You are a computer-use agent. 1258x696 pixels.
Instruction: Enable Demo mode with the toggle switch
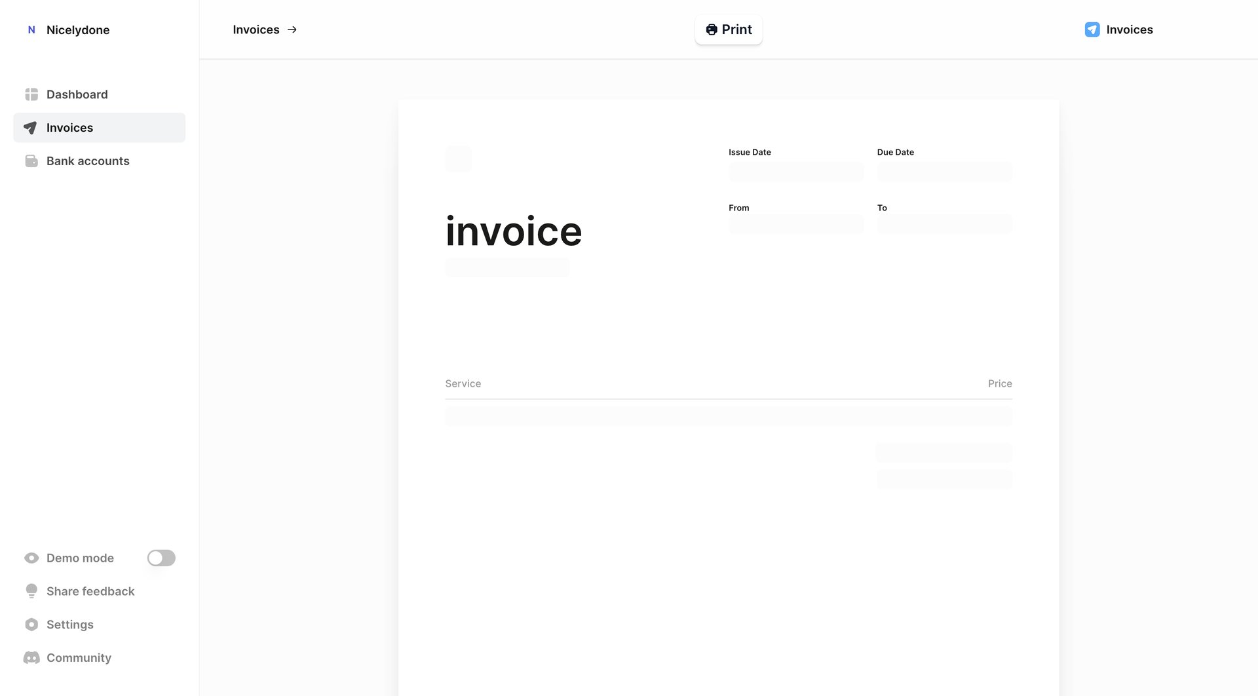point(161,558)
